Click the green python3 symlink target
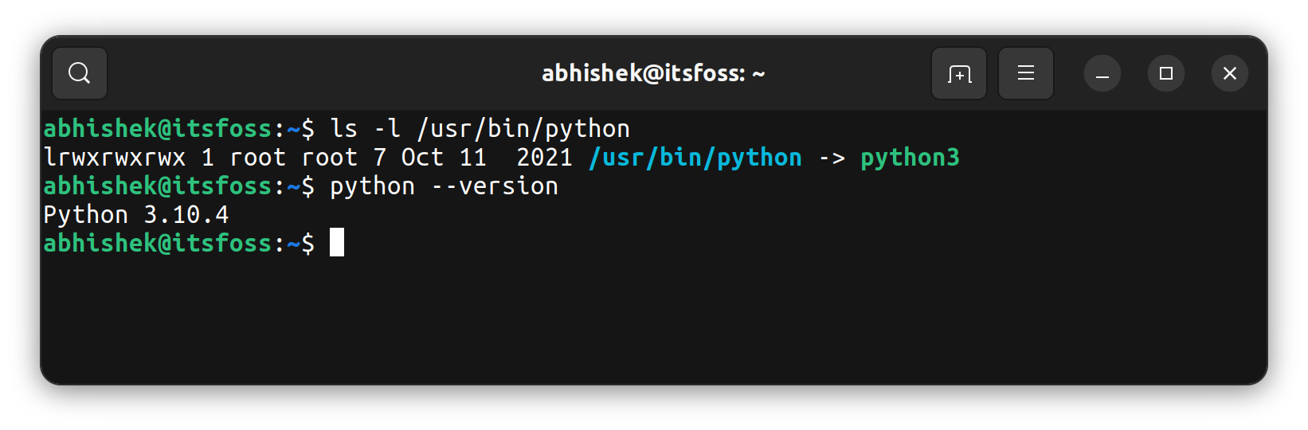Image resolution: width=1308 pixels, height=430 pixels. 910,158
